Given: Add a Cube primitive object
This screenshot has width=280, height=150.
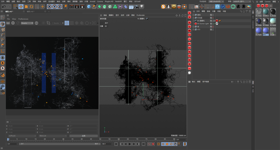Looking at the screenshot, I should (x=89, y=7).
